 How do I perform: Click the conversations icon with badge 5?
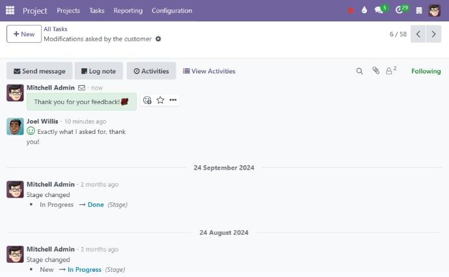(380, 10)
